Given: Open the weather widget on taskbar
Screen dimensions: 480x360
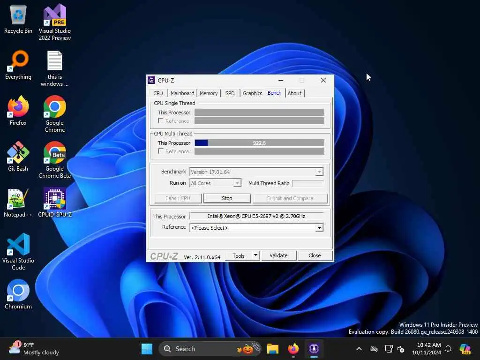Looking at the screenshot, I should coord(34,349).
